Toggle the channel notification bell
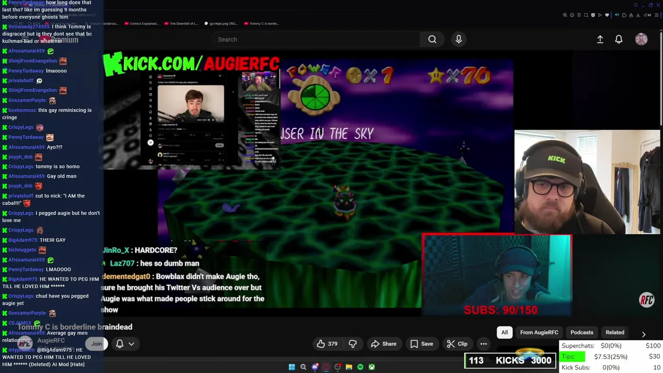Screen dimensions: 663x373 pyautogui.click(x=120, y=344)
